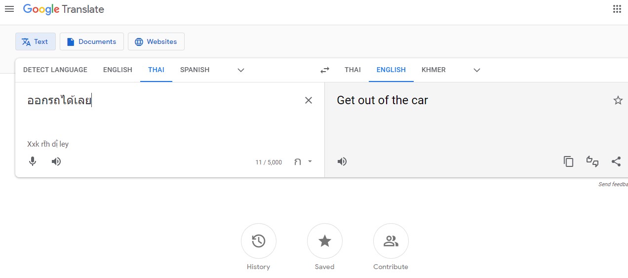Image resolution: width=628 pixels, height=278 pixels.
Task: Open the Thai keyboard input tool
Action: [298, 162]
